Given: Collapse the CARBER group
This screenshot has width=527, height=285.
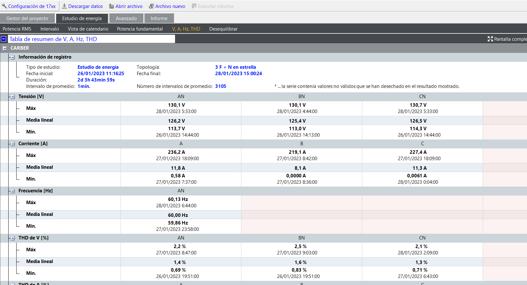Looking at the screenshot, I should (x=4, y=48).
